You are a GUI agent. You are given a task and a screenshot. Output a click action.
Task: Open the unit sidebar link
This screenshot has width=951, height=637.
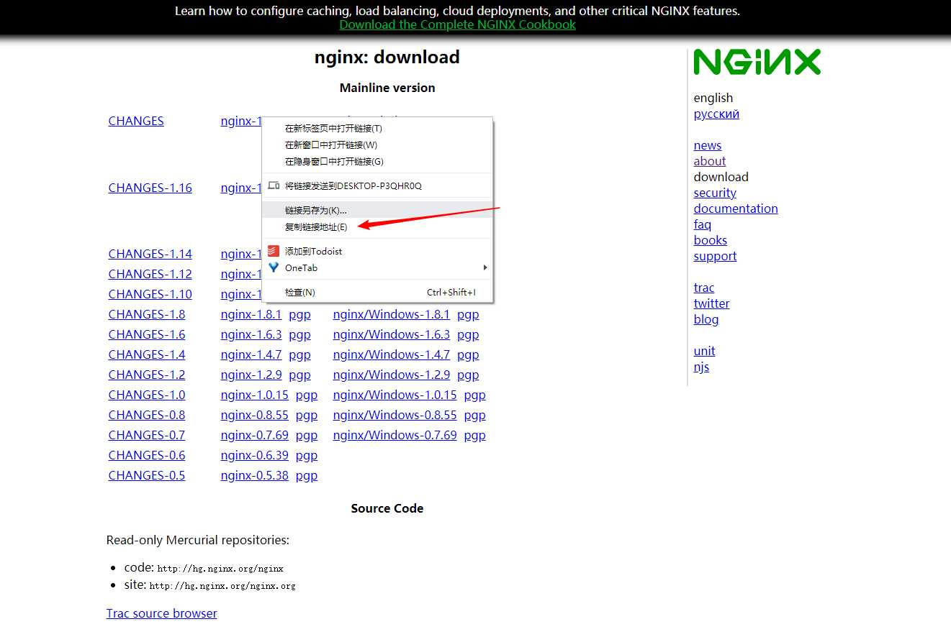704,351
